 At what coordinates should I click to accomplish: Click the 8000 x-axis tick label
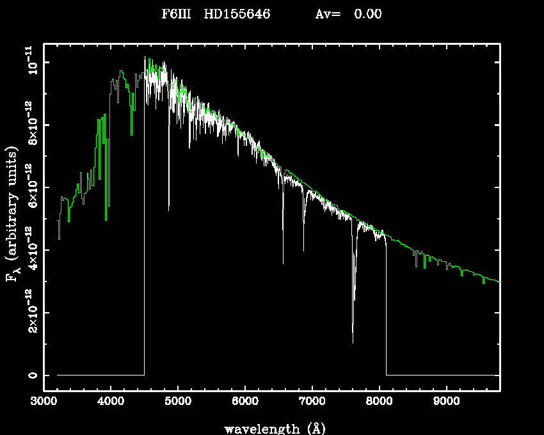point(379,404)
